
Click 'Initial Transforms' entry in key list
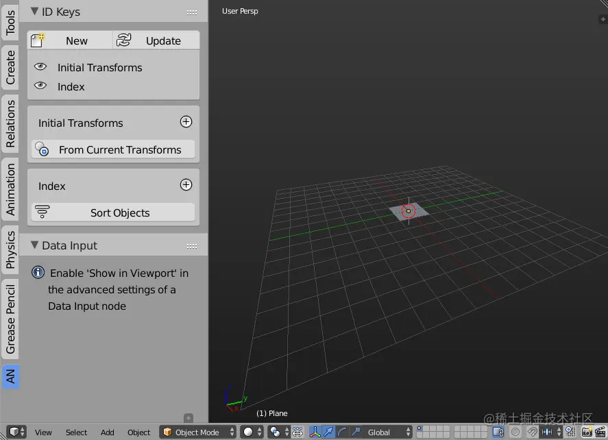(99, 67)
